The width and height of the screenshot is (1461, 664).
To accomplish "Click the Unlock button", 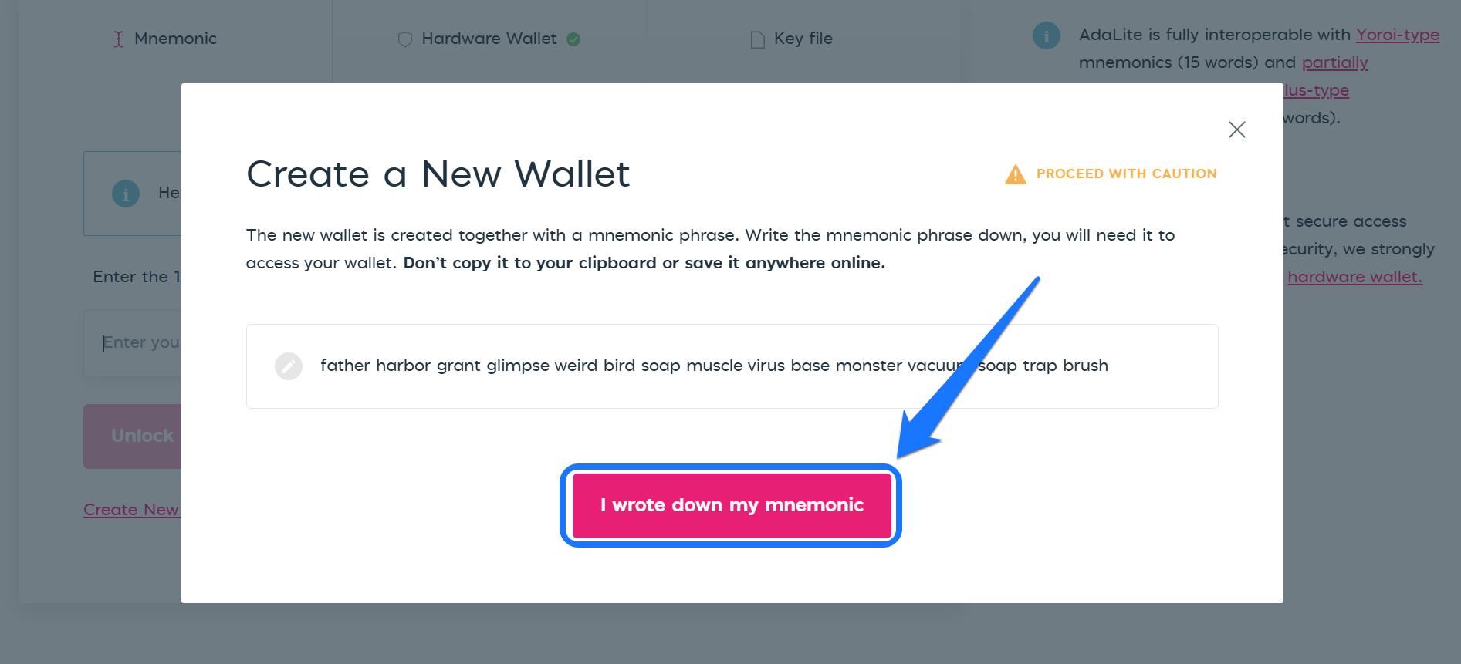I will [142, 436].
